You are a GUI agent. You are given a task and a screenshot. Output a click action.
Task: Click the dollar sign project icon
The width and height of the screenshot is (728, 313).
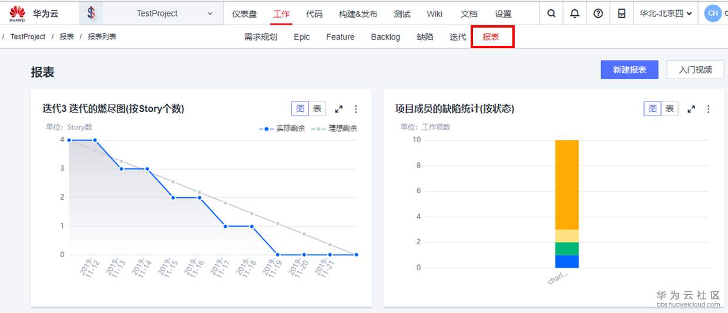click(91, 13)
